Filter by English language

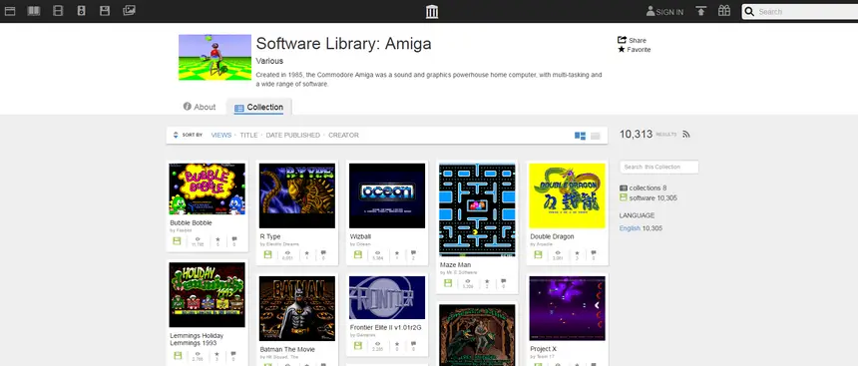[630, 228]
